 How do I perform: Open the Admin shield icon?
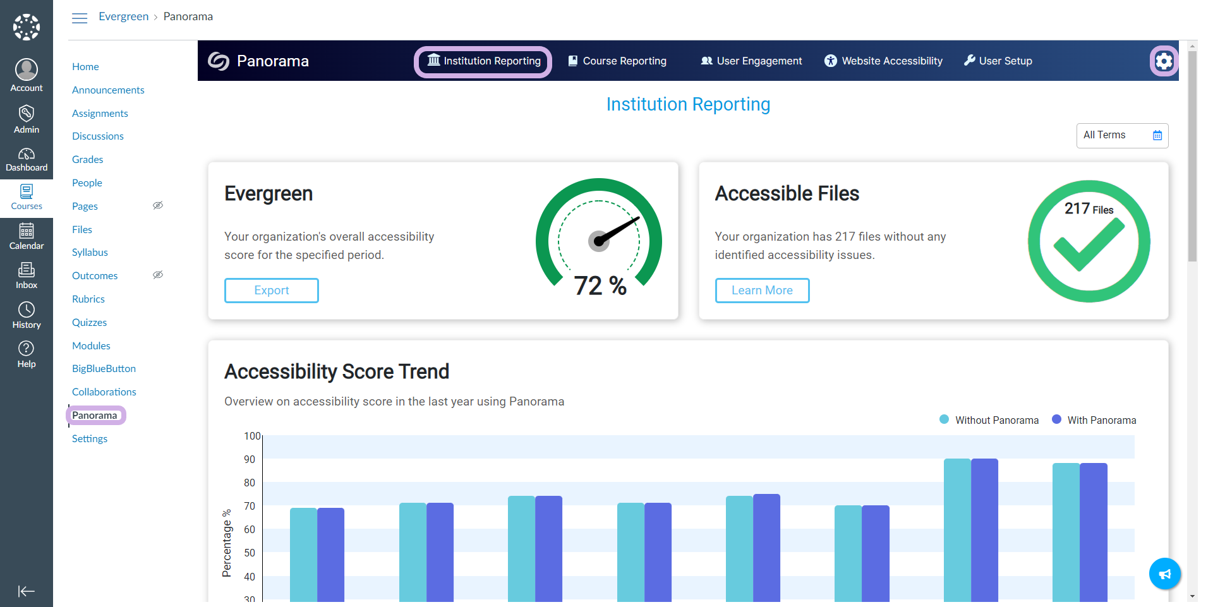pos(27,119)
